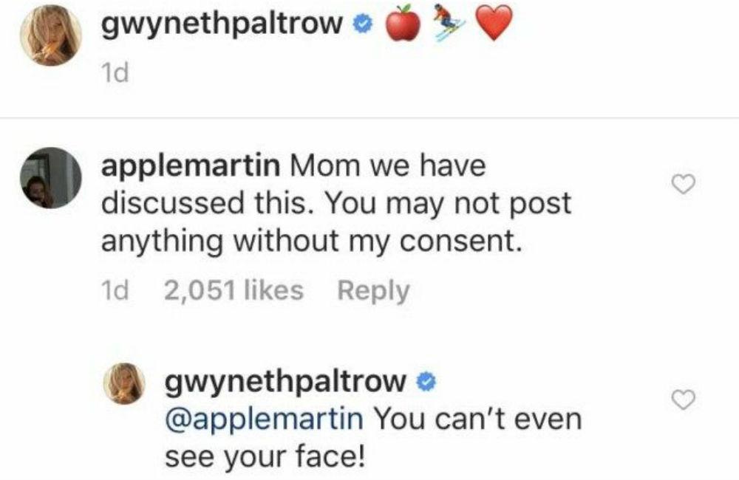
Task: Click the 1d timestamp under applemartin's comment
Action: click(x=115, y=290)
